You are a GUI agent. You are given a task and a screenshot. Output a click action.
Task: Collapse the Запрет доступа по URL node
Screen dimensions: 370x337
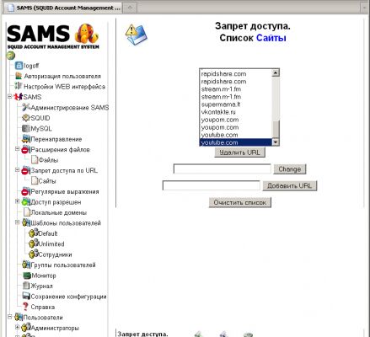point(18,170)
